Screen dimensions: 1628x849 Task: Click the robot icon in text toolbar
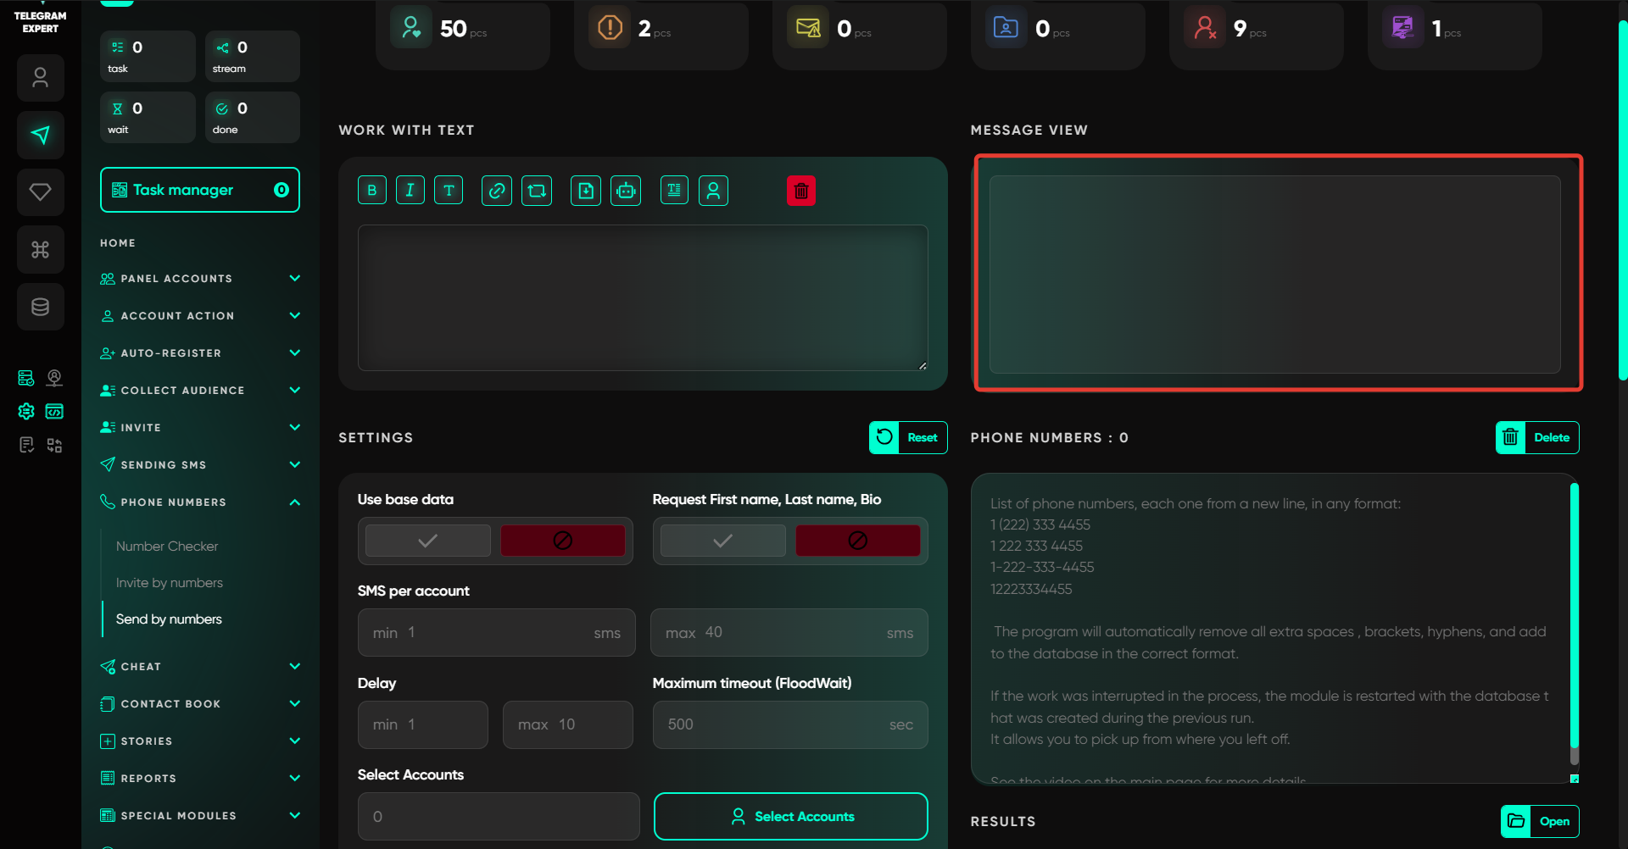point(626,191)
